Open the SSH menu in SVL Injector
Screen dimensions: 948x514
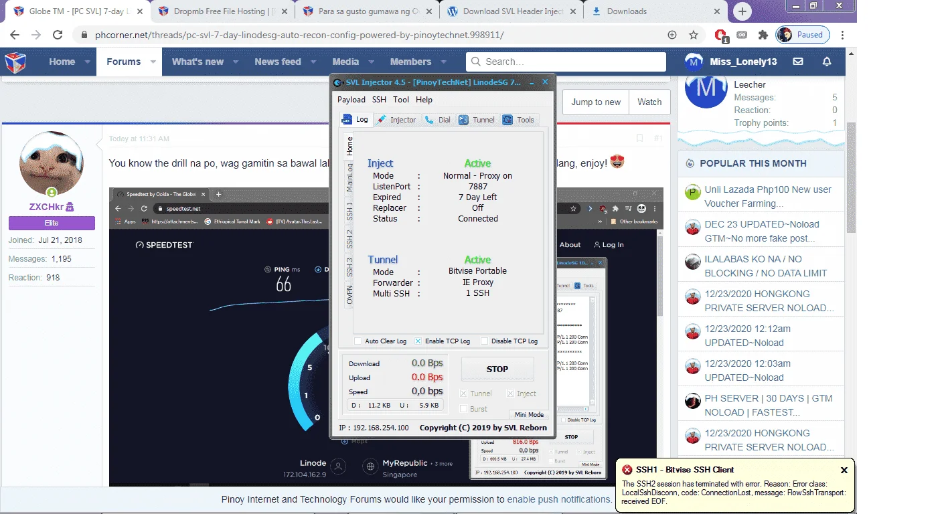[x=379, y=100]
